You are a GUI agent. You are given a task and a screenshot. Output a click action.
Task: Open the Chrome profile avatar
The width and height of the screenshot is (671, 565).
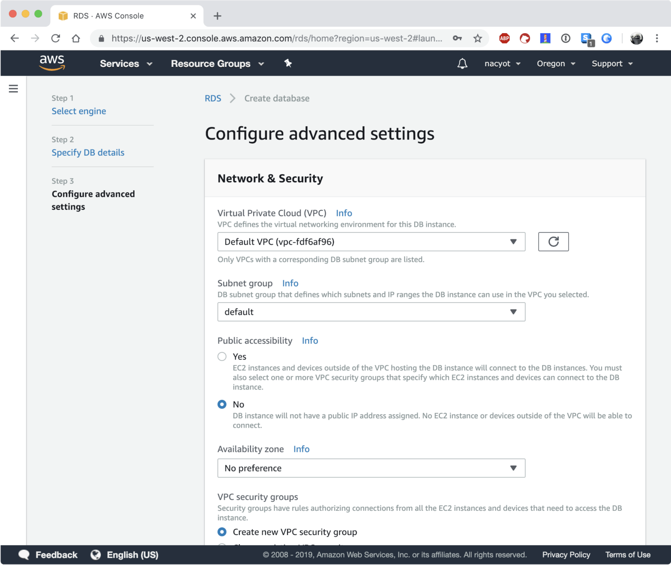pyautogui.click(x=637, y=38)
